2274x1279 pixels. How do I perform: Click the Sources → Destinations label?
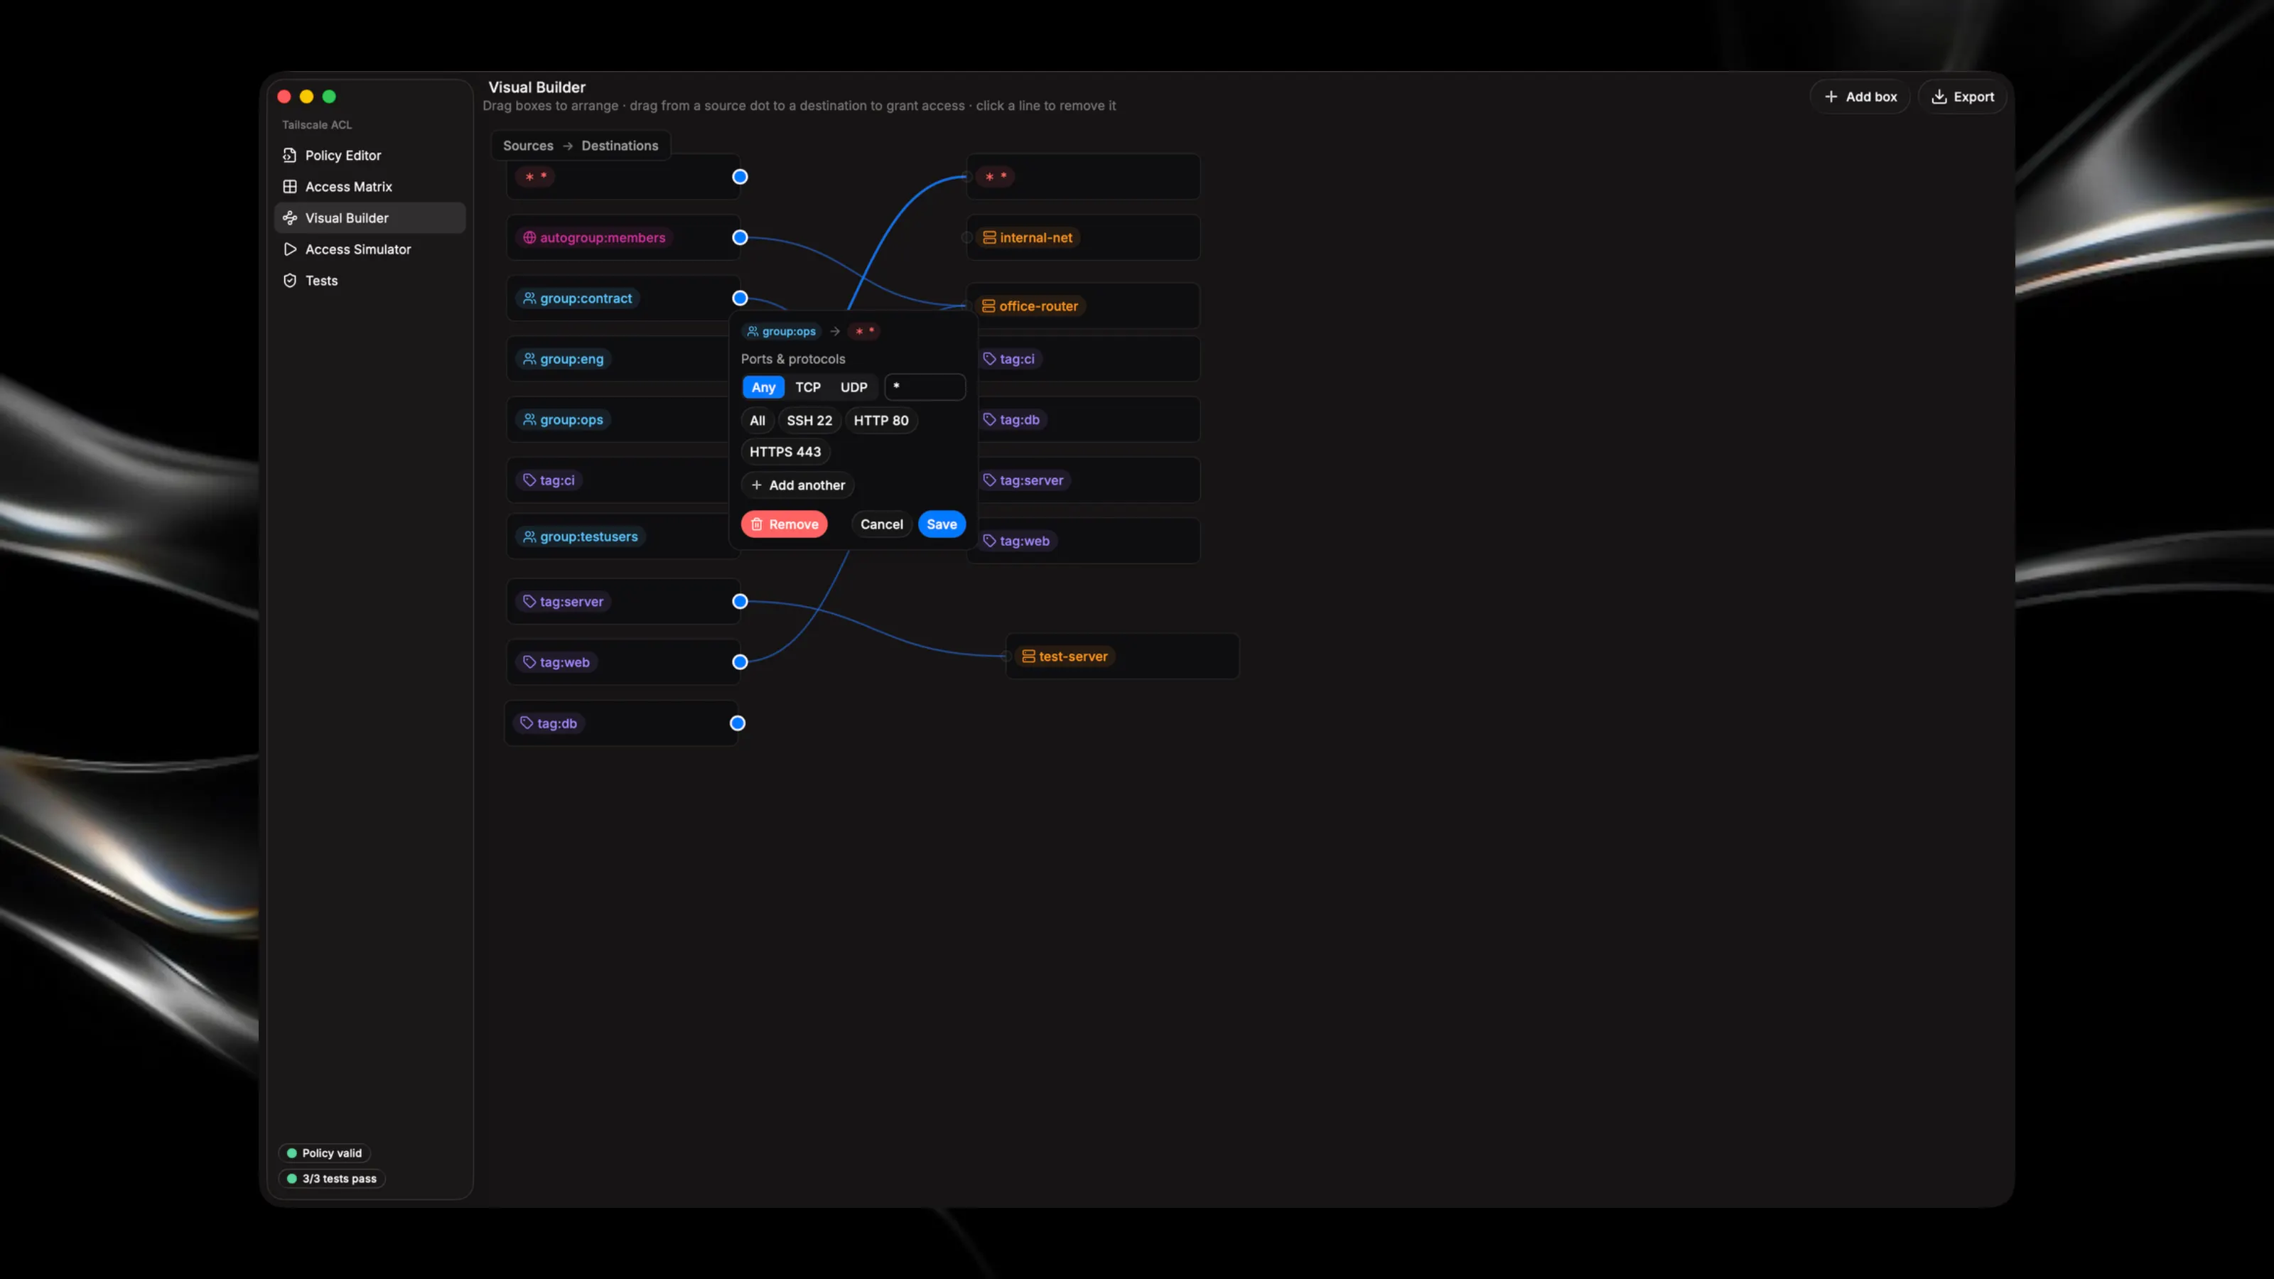581,146
